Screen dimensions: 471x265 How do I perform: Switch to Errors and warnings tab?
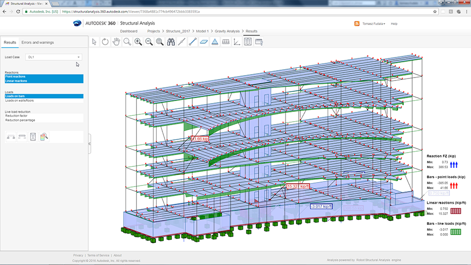(38, 43)
